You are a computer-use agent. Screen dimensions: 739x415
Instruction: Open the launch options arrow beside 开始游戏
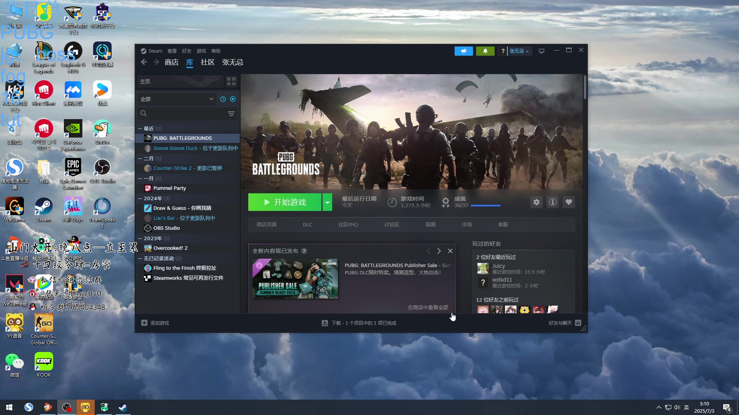point(327,202)
